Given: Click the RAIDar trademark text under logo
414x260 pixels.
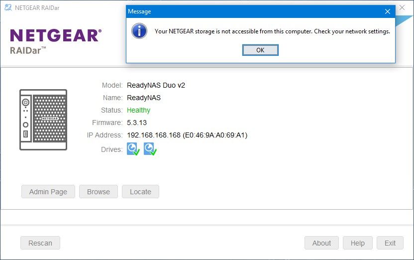Looking at the screenshot, I should (x=28, y=50).
